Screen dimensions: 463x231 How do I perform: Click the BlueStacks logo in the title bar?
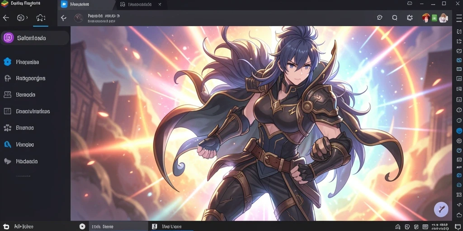tap(5, 4)
